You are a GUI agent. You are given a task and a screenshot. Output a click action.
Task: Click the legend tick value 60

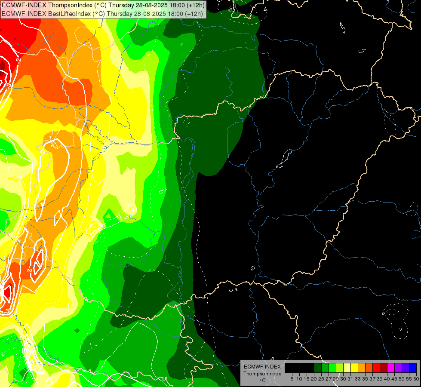tap(416, 379)
